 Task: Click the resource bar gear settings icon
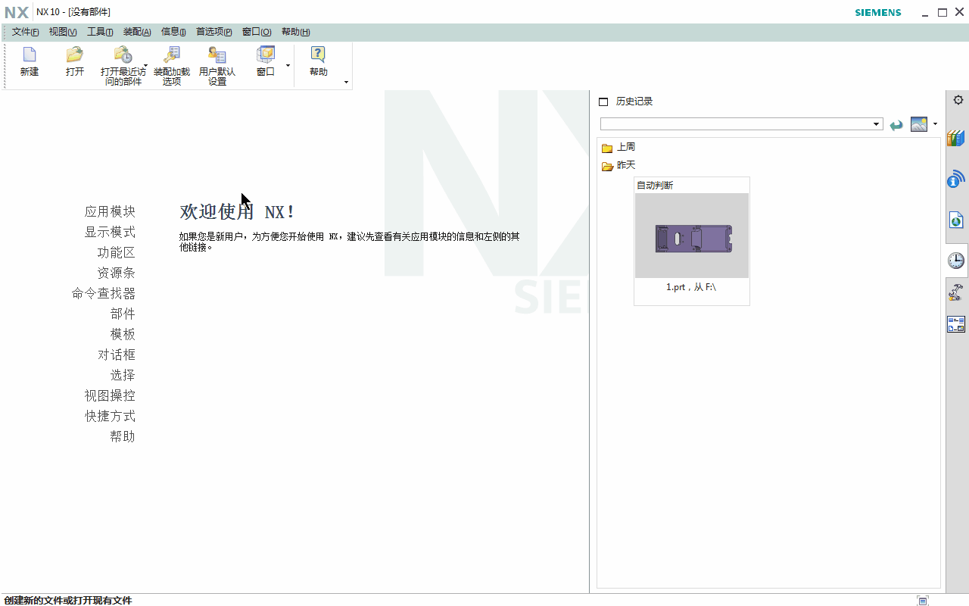click(x=958, y=100)
